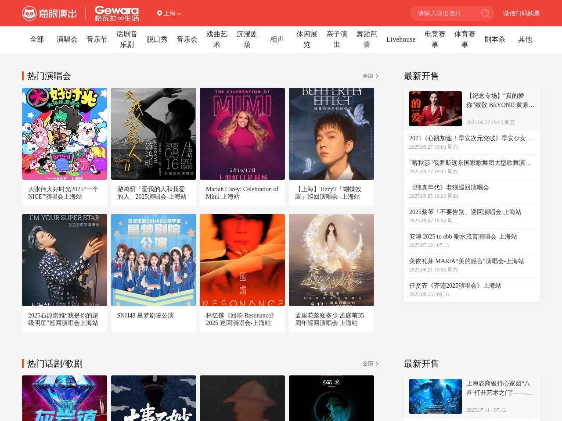562x421 pixels.
Task: Open SNH48 星梦剧院公演 poster
Action: point(154,260)
